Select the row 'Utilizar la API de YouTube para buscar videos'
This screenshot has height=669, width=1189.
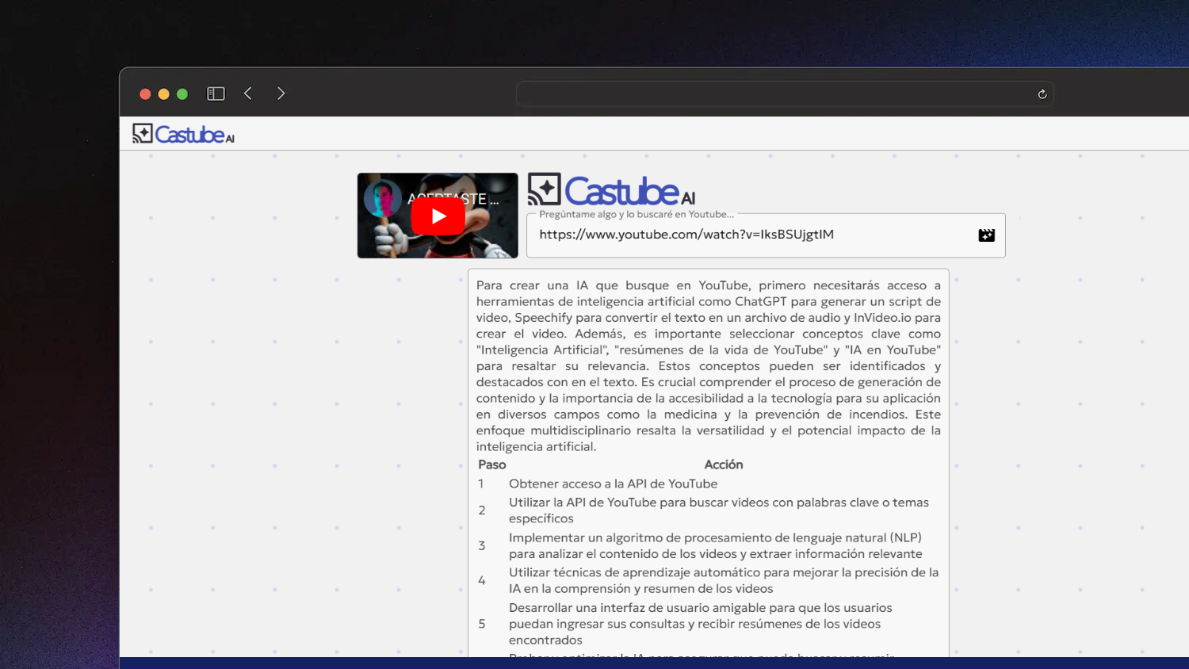click(709, 510)
